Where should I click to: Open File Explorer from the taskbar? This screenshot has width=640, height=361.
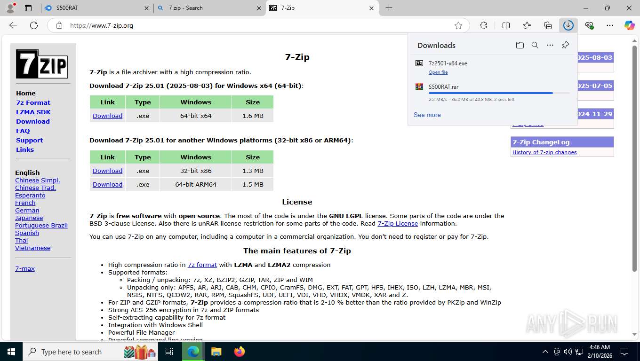(x=216, y=352)
